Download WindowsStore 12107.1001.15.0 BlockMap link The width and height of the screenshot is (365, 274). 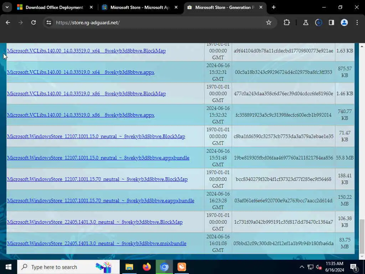[96, 137]
